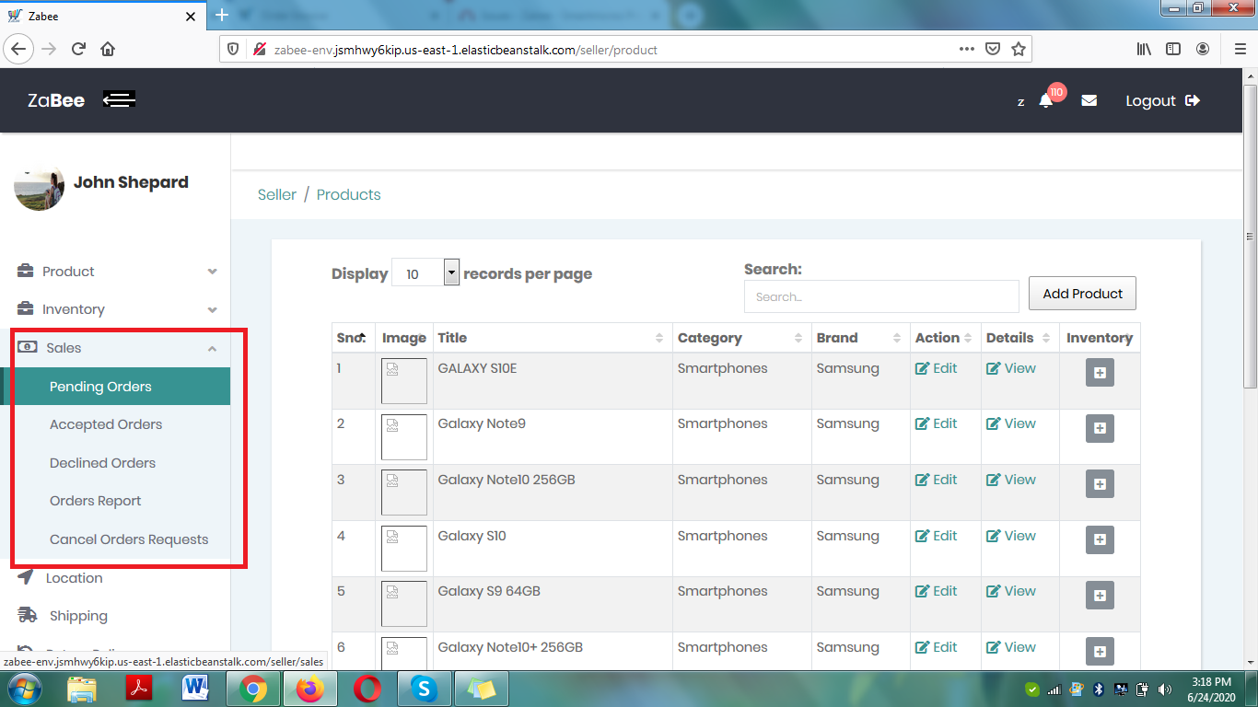This screenshot has width=1258, height=707.
Task: Click the Sales menu money icon
Action: pyautogui.click(x=27, y=347)
